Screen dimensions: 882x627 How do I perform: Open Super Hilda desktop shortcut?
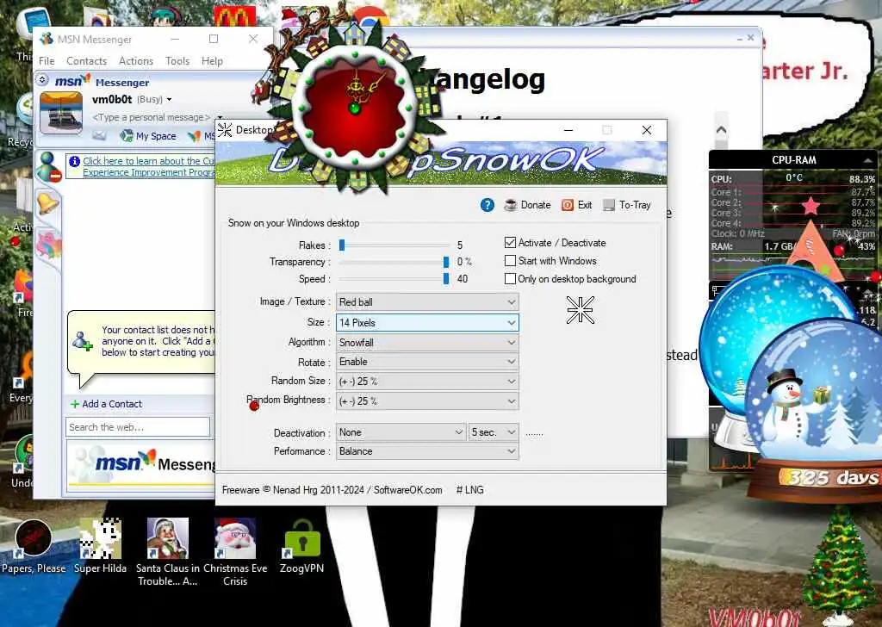pyautogui.click(x=100, y=547)
